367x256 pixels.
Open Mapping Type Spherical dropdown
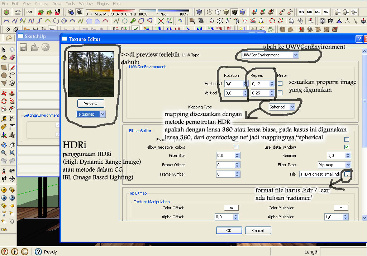pyautogui.click(x=282, y=107)
